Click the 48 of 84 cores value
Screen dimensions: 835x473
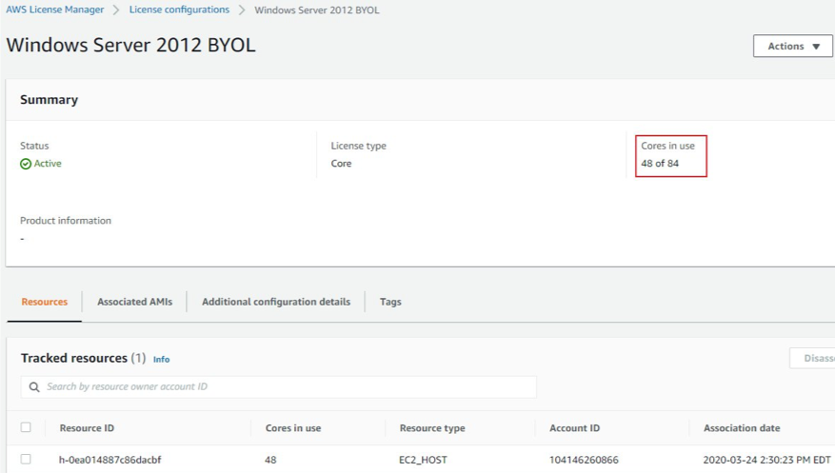click(660, 164)
